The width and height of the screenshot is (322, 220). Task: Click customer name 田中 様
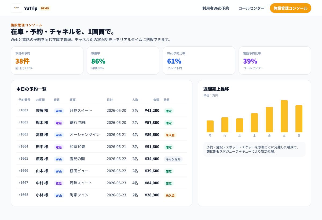pyautogui.click(x=42, y=146)
